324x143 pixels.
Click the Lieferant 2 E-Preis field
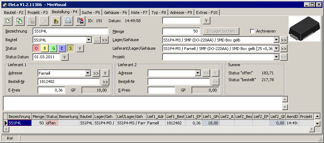coord(161,90)
